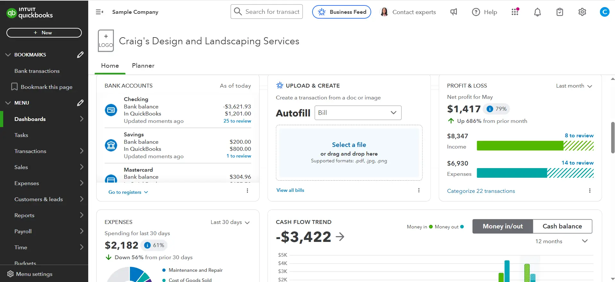Collapse the BOOKMARKS section
Viewport: 615px width, 282px height.
[x=8, y=55]
